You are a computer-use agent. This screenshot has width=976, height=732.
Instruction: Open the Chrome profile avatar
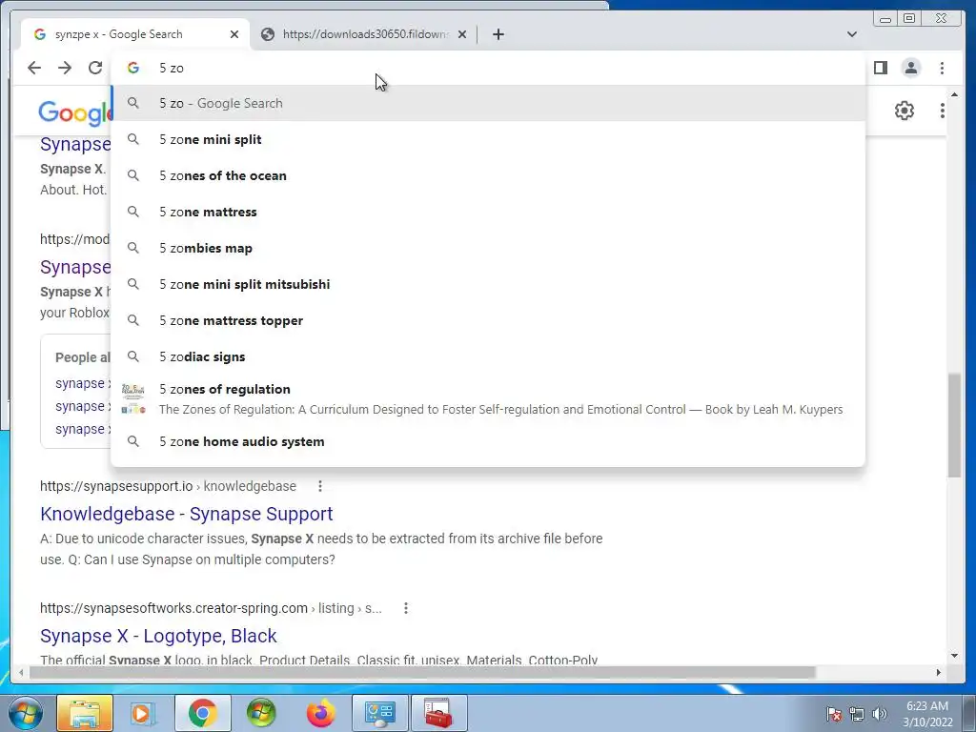pos(910,68)
